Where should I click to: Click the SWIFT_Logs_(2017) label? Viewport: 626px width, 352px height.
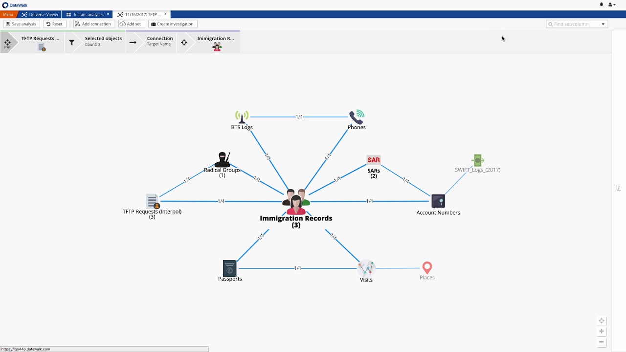click(x=477, y=170)
